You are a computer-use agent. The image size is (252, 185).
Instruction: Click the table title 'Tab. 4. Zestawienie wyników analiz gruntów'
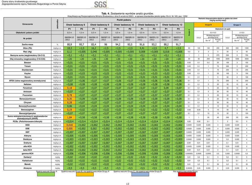128,14
